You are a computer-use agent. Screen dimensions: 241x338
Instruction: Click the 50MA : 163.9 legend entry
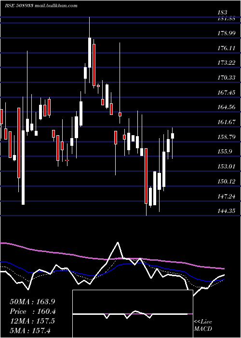pyautogui.click(x=33, y=302)
